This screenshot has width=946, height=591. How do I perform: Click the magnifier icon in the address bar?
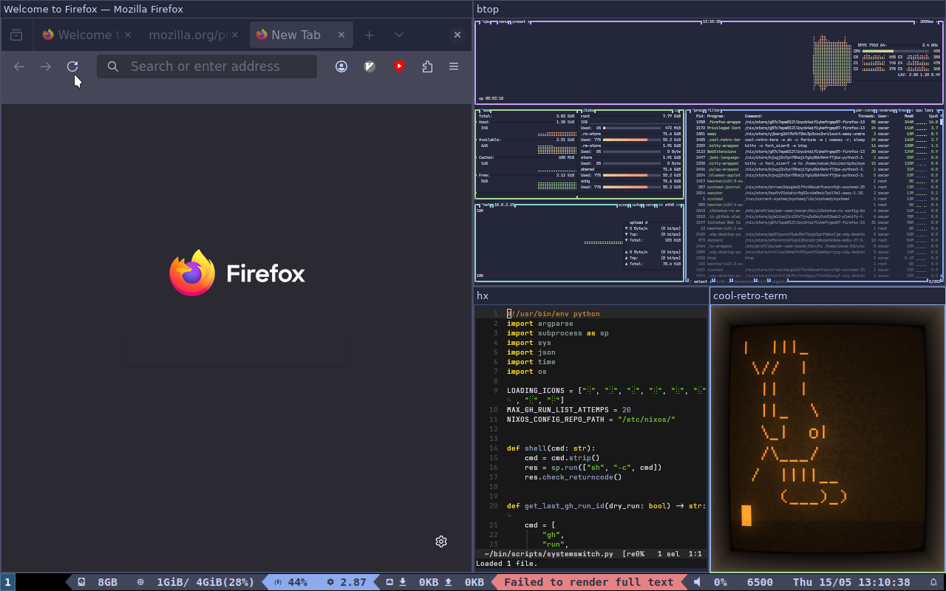pyautogui.click(x=113, y=66)
